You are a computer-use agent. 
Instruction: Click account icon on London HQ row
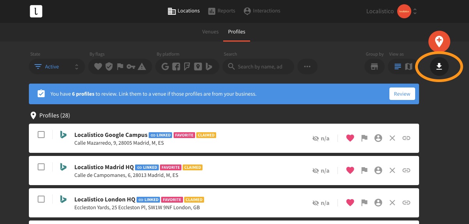378,203
